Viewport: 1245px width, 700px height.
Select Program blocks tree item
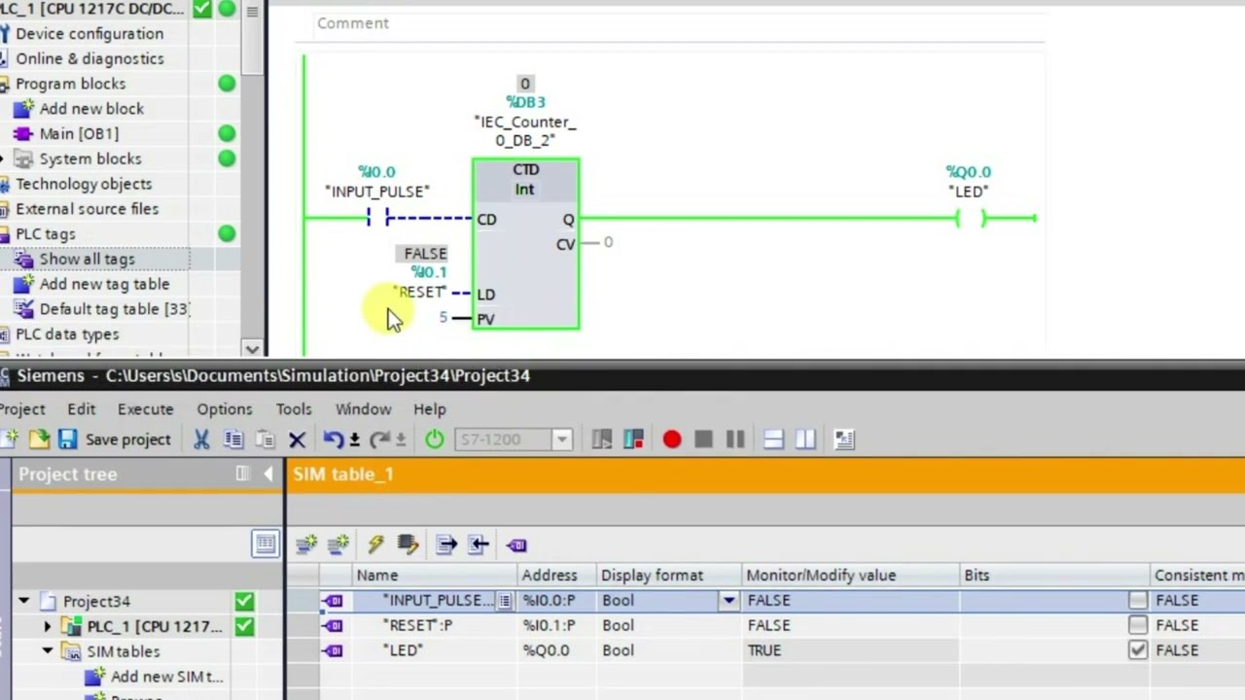70,84
